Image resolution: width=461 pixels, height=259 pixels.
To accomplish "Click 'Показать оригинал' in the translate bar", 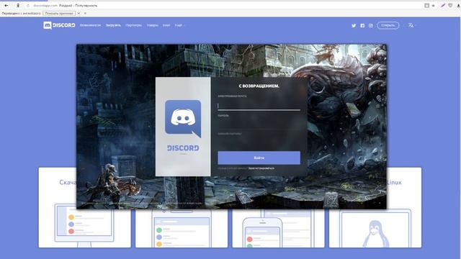I will tap(59, 13).
